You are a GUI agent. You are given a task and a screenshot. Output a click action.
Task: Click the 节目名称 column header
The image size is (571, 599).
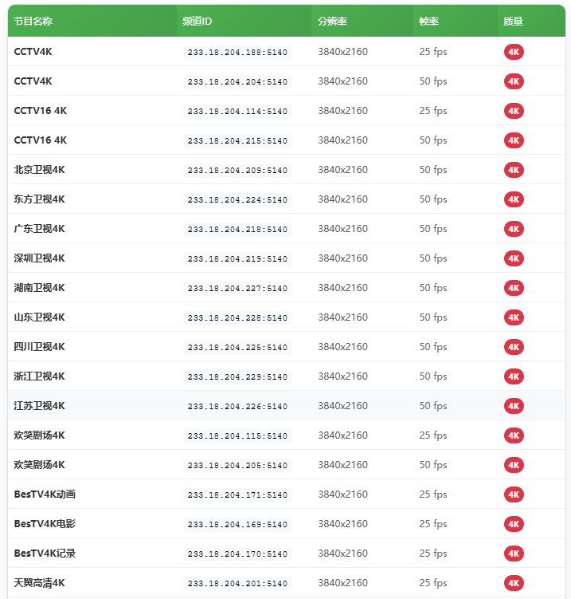point(33,22)
